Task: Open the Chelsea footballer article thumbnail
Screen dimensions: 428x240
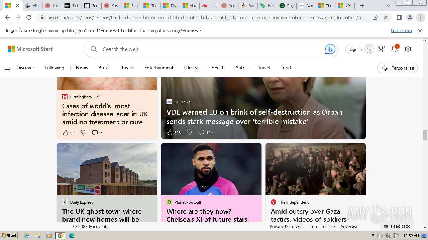Action: [211, 169]
